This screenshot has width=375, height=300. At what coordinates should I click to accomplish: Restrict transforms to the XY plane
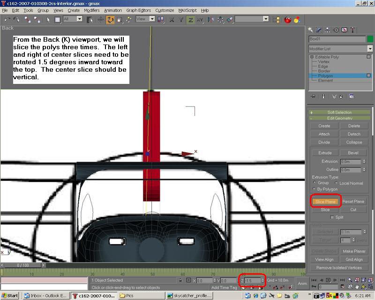point(200,20)
